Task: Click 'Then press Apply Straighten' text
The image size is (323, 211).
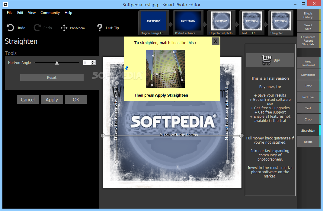Action: (161, 95)
